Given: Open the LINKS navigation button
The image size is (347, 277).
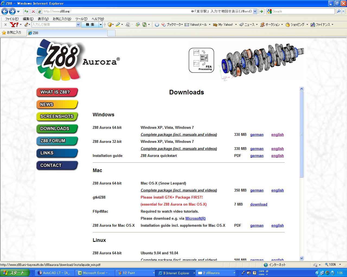Looking at the screenshot, I should click(57, 153).
